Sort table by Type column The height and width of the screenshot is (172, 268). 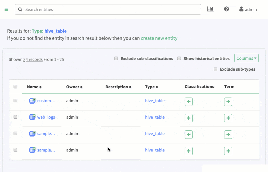(151, 87)
